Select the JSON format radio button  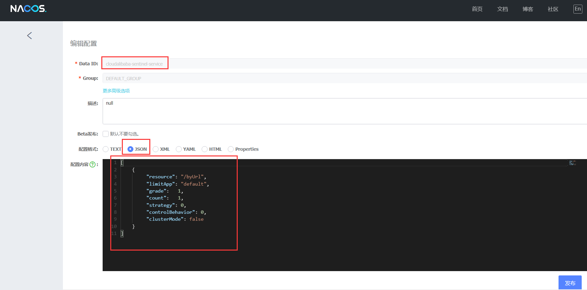click(130, 149)
